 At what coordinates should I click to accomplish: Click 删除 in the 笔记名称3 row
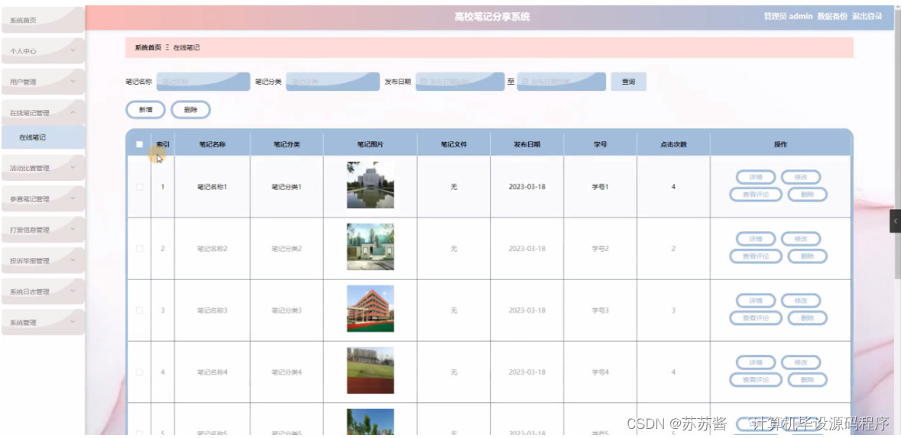point(807,318)
